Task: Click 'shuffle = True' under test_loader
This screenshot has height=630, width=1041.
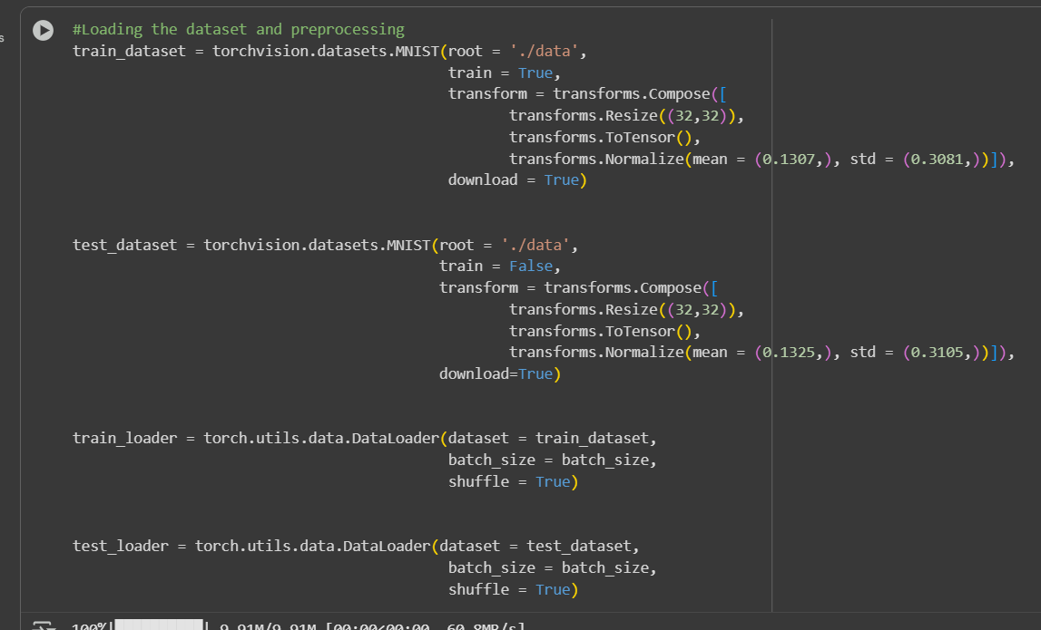Action: coord(509,589)
